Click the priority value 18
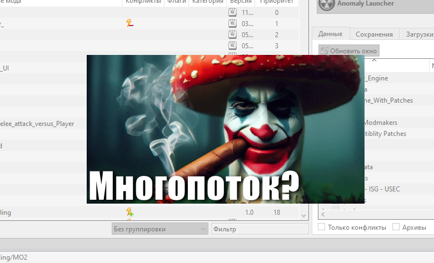This screenshot has height=263, width=434. tap(277, 212)
